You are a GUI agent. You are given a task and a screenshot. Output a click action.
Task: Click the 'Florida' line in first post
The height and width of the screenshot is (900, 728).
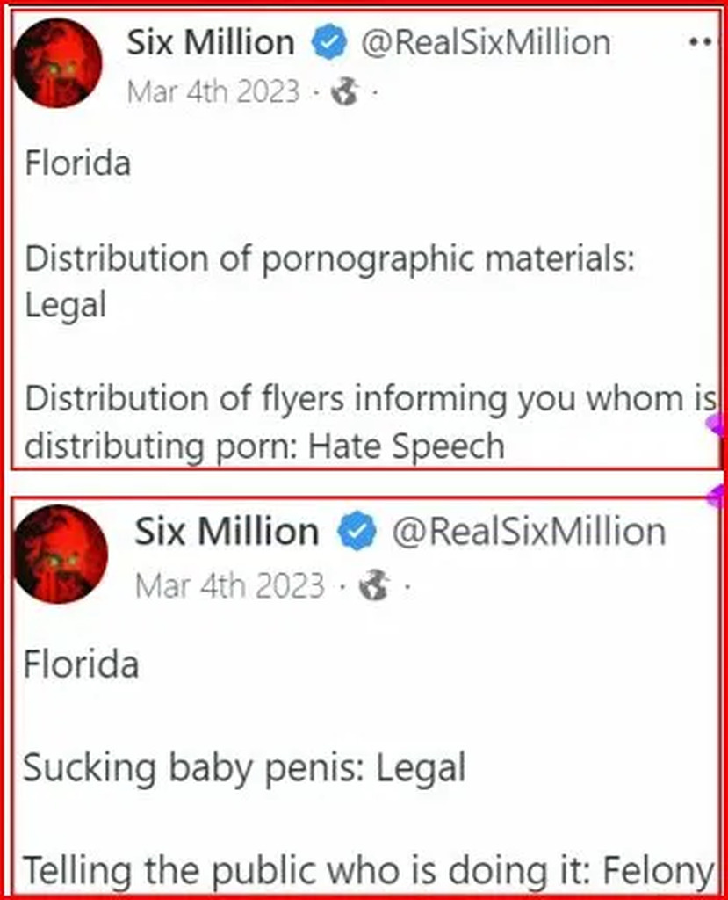(78, 163)
